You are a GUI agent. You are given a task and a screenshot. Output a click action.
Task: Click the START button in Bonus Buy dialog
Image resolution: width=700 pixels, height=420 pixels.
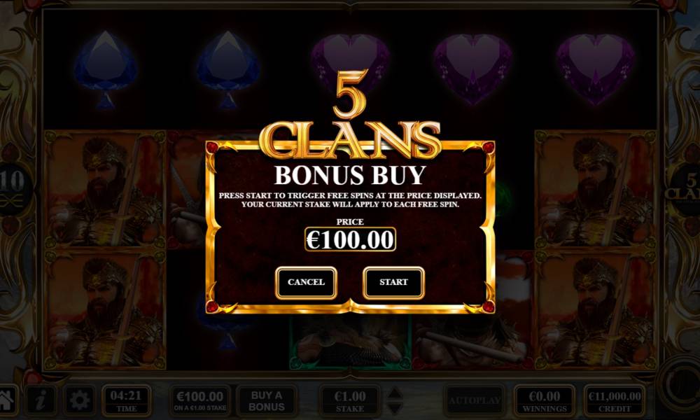(x=393, y=283)
